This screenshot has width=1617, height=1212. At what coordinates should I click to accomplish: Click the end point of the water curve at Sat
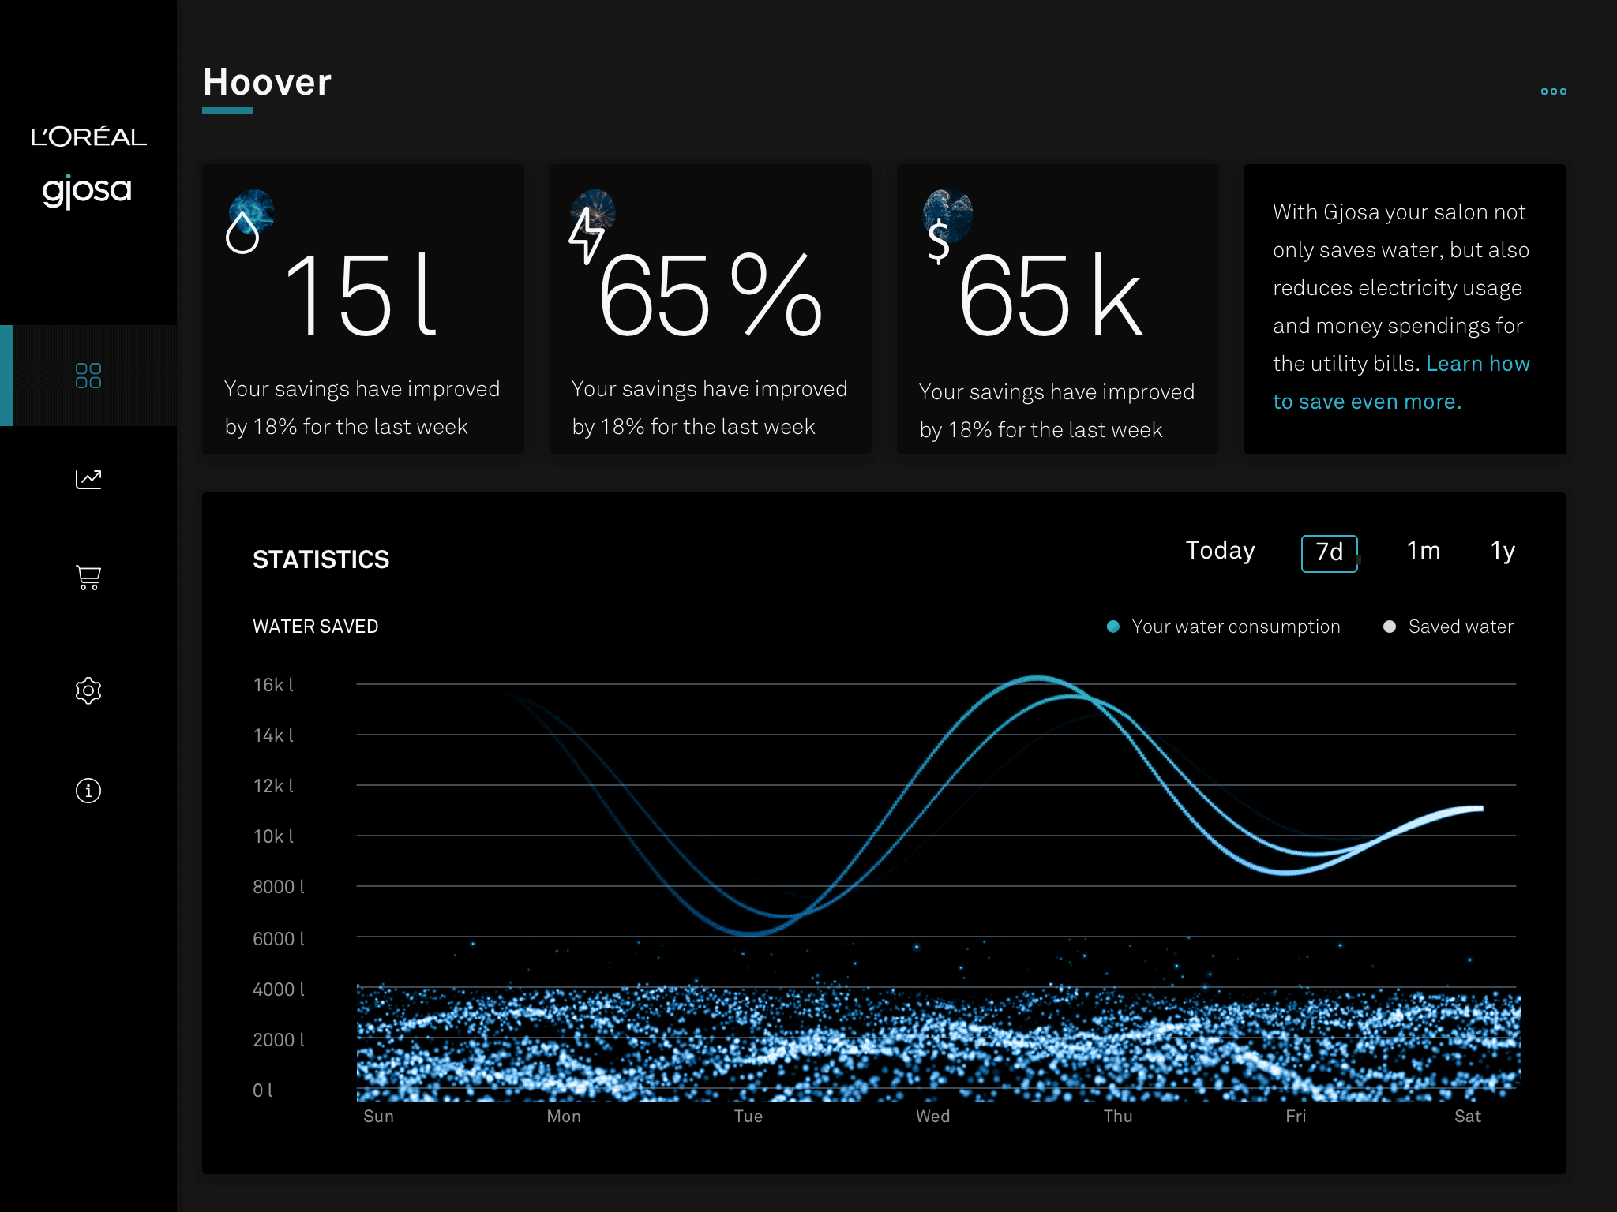[x=1480, y=809]
